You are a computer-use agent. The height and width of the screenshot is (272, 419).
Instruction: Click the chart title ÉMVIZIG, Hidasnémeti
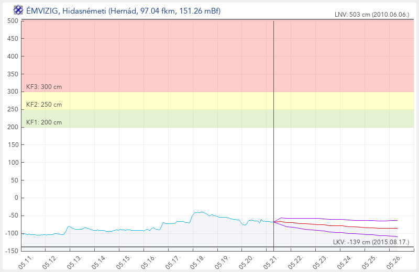123,10
